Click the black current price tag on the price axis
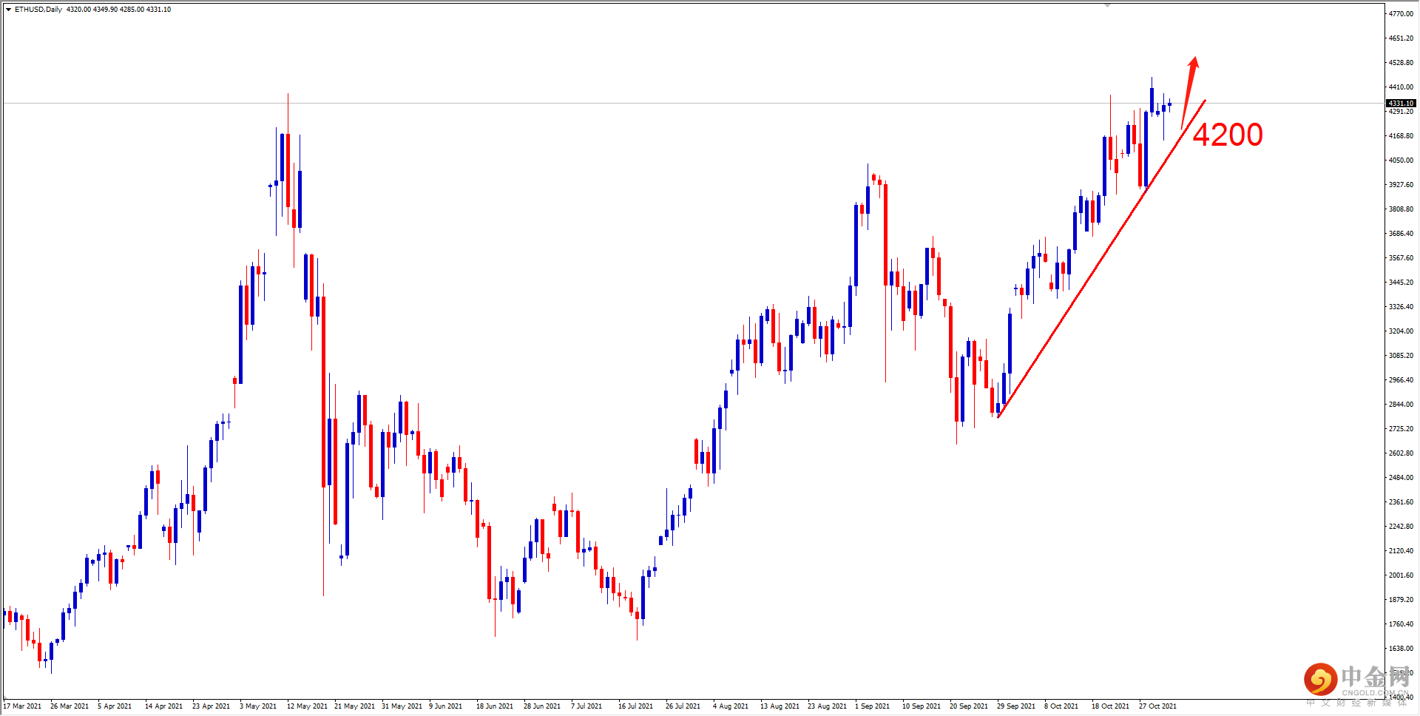 click(1401, 104)
